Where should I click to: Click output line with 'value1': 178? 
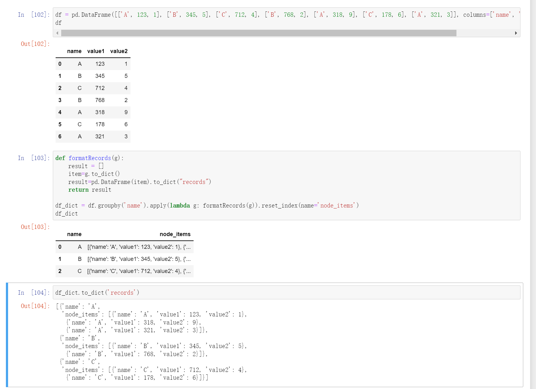(x=137, y=378)
